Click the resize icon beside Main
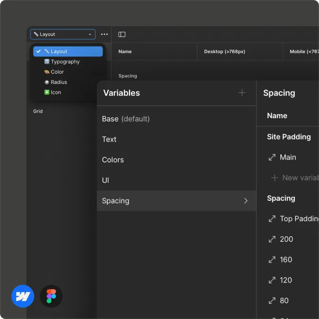This screenshot has width=319, height=319. click(x=272, y=158)
